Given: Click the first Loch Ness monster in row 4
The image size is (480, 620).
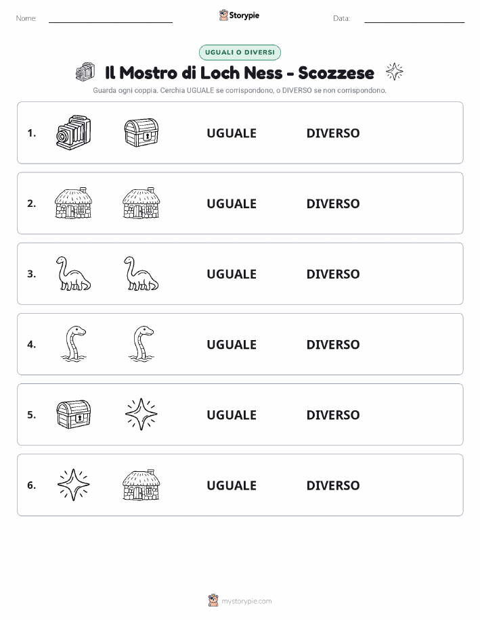Looking at the screenshot, I should click(x=73, y=343).
